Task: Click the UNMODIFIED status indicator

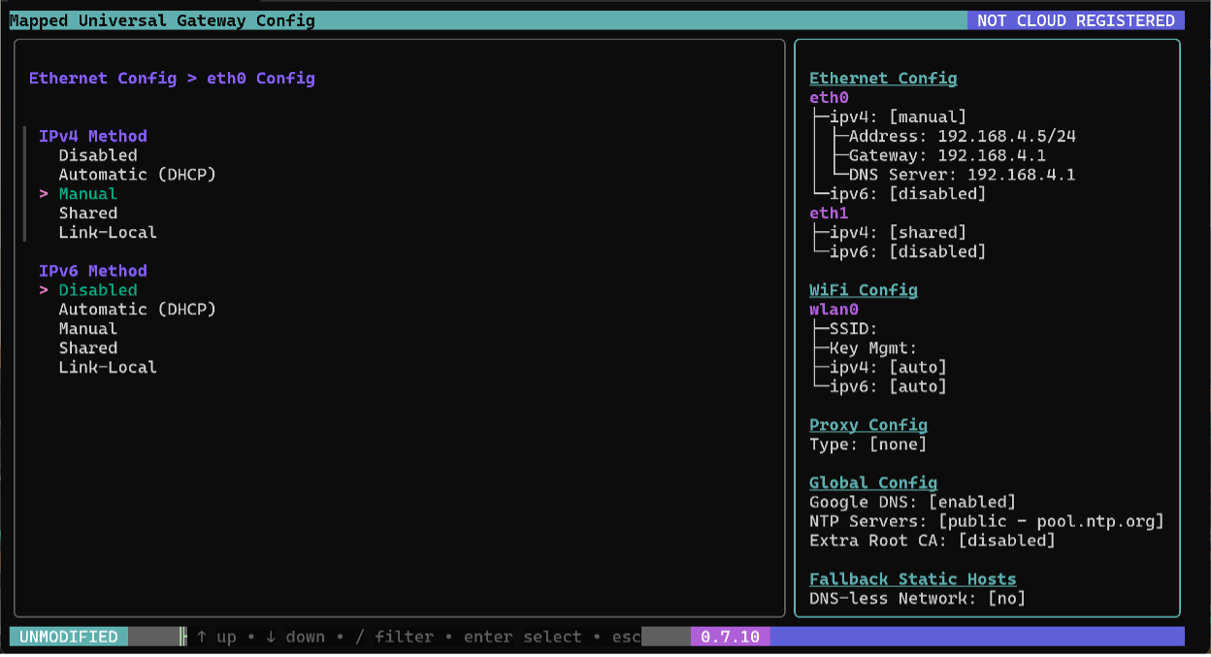Action: coord(69,637)
